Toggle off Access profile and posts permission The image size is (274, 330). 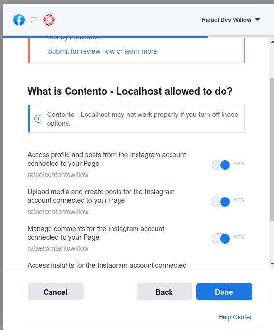coord(221,165)
